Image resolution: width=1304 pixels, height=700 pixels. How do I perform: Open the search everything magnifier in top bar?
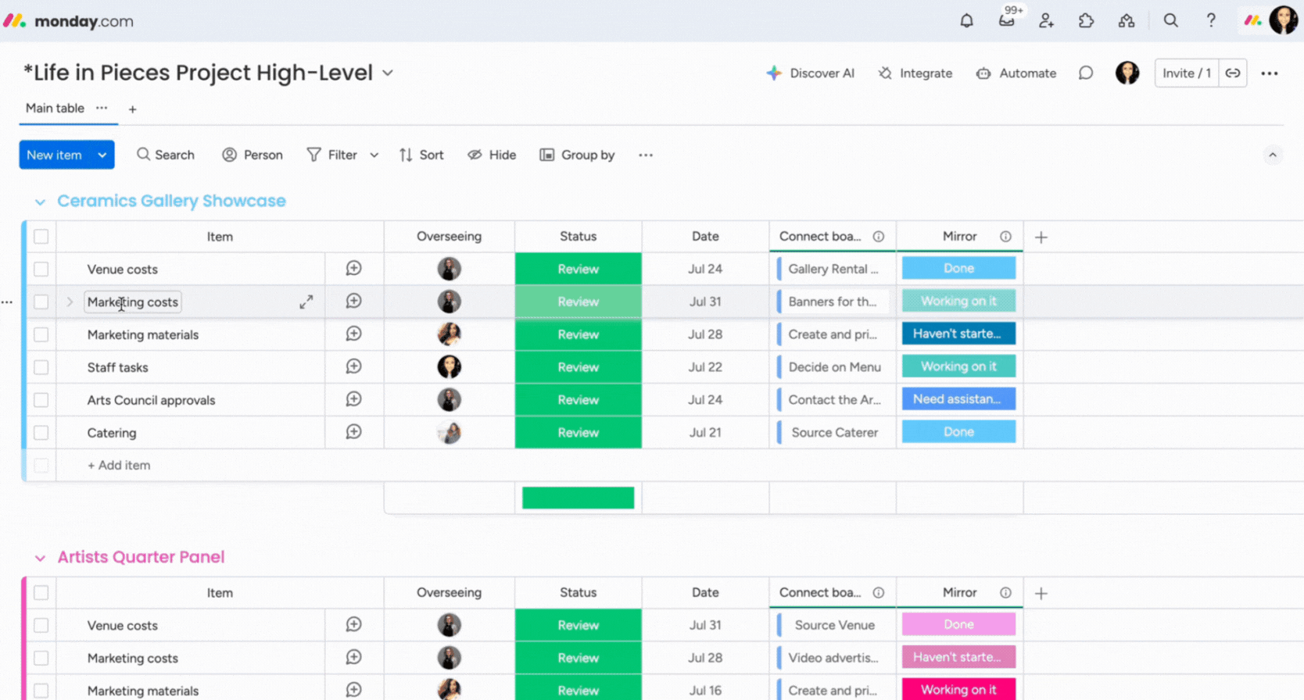1170,21
